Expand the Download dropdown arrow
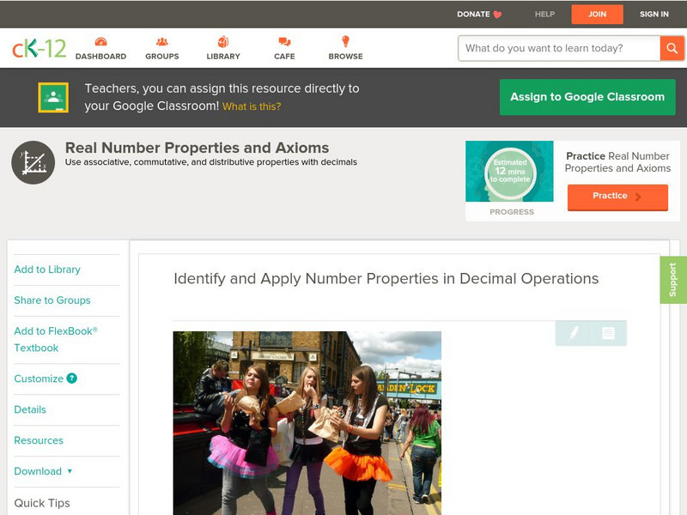Image resolution: width=687 pixels, height=515 pixels. 70,471
